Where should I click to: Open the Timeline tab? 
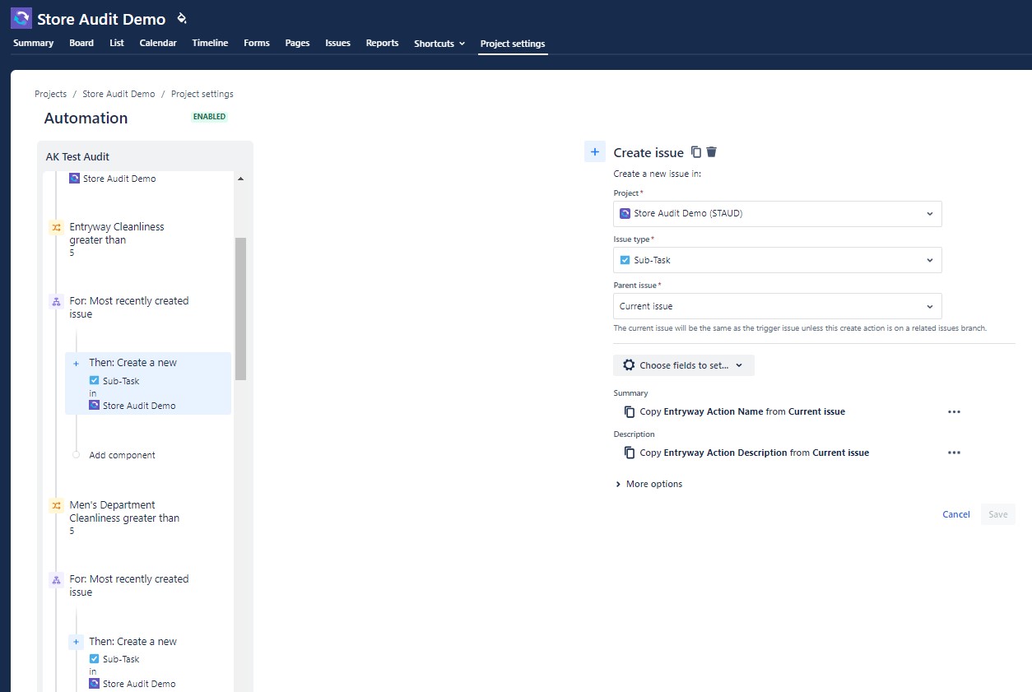[210, 43]
